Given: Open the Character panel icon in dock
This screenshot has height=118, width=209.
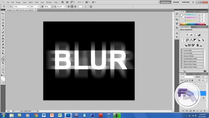Looking at the screenshot, I should tap(177, 33).
